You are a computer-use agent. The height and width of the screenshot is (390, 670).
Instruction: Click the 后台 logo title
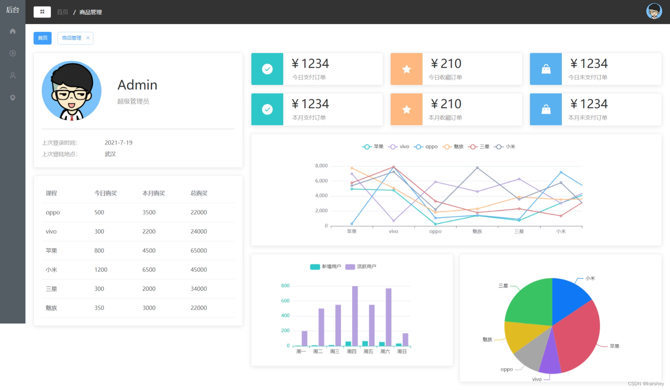pyautogui.click(x=13, y=10)
